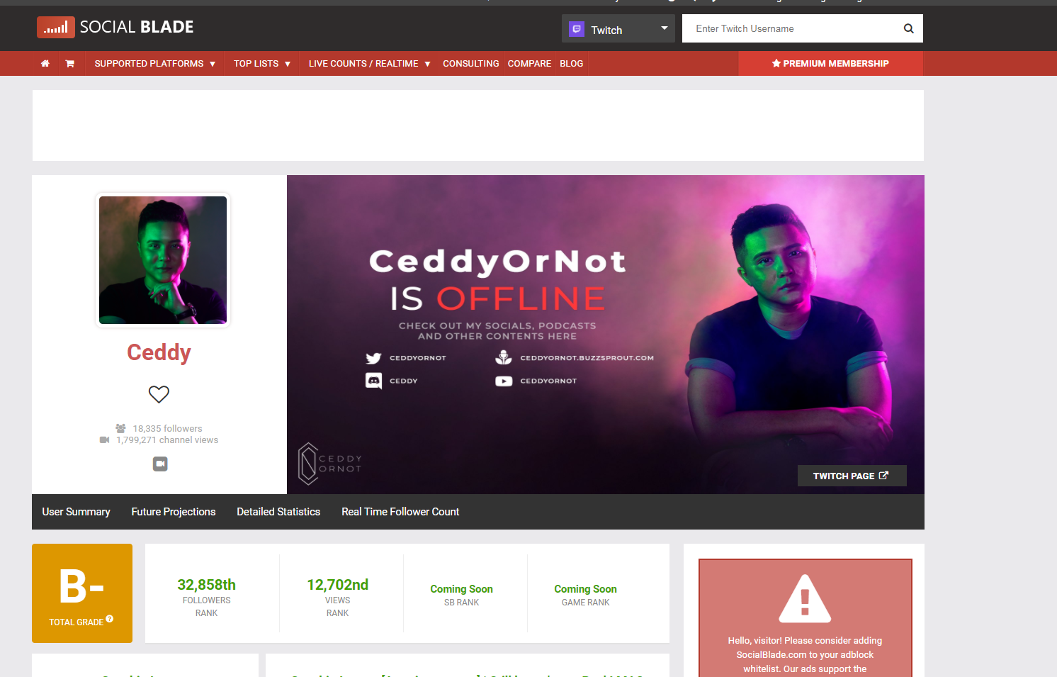Click the B- total grade box
Screen dimensions: 1057x677
(82, 593)
